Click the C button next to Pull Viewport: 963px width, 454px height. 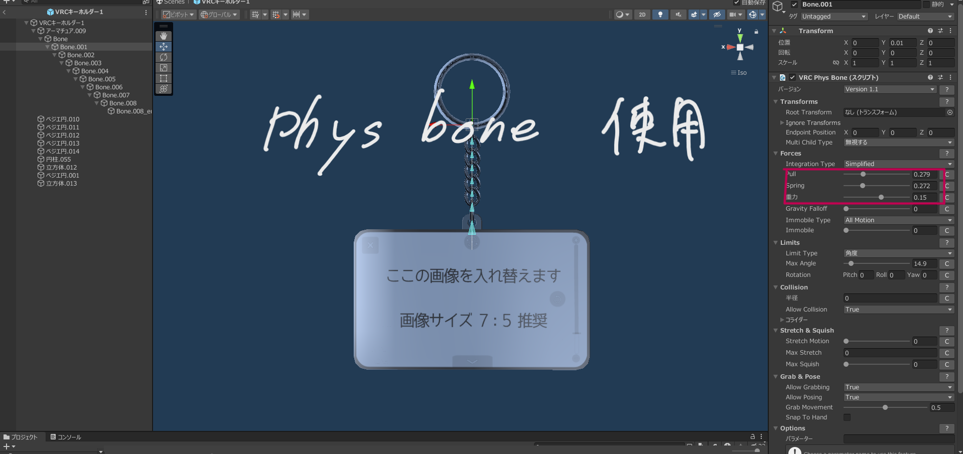(946, 174)
